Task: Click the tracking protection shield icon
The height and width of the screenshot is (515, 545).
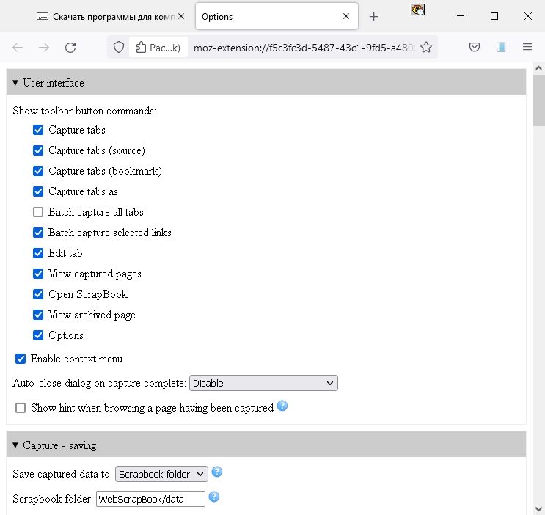Action: click(x=118, y=48)
